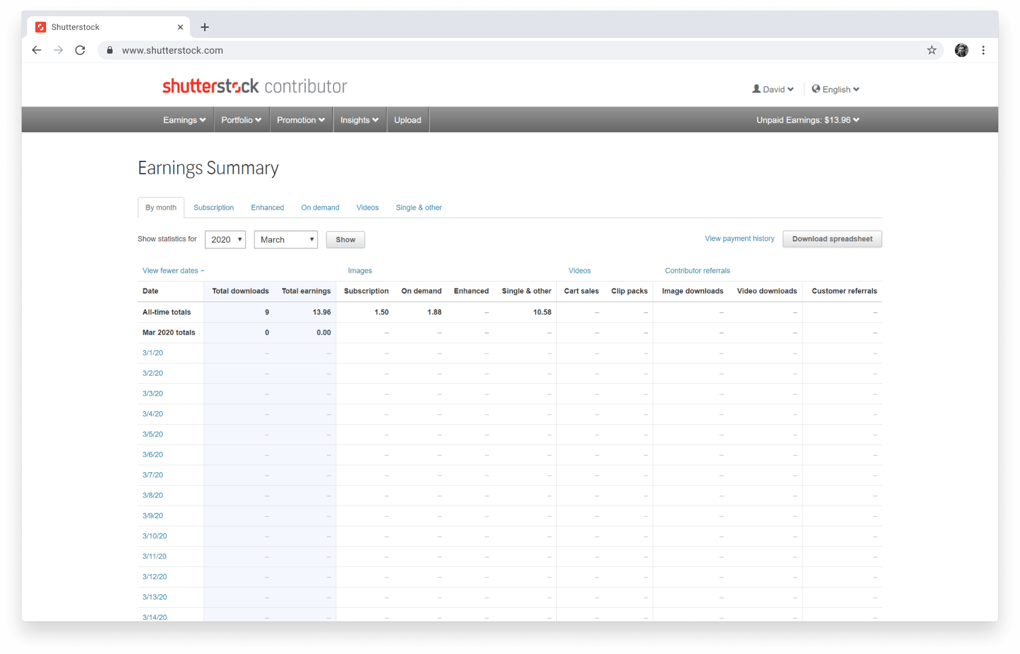Go back using the browser back arrow

click(37, 50)
